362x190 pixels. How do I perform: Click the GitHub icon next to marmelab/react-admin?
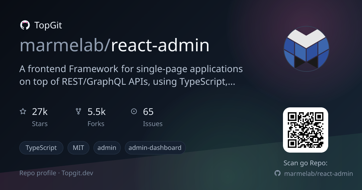[277, 173]
